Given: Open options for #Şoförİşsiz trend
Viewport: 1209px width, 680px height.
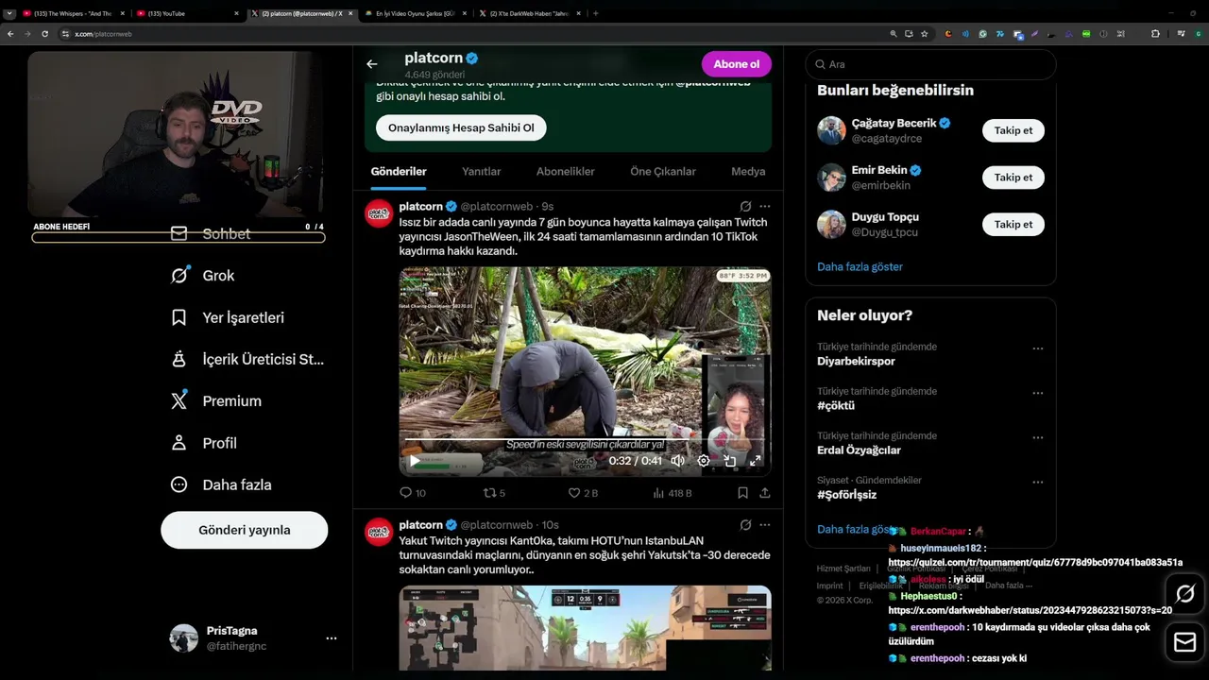Looking at the screenshot, I should click(1038, 483).
